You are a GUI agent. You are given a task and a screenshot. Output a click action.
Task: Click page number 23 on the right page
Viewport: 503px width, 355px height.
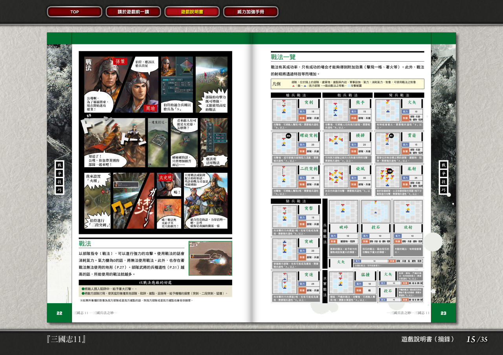point(443,313)
